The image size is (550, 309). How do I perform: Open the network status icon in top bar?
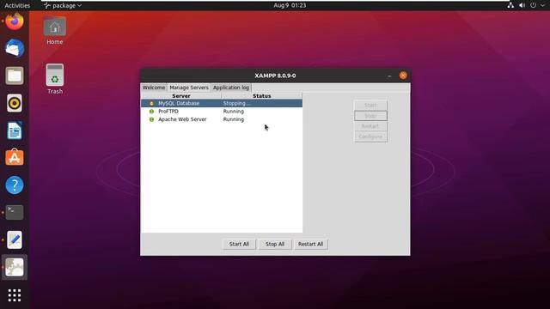(x=510, y=5)
